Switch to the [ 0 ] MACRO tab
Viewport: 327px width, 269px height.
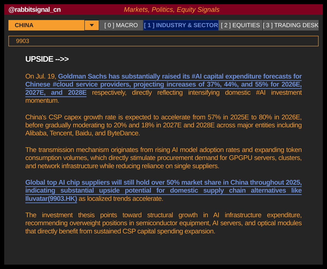pos(121,25)
